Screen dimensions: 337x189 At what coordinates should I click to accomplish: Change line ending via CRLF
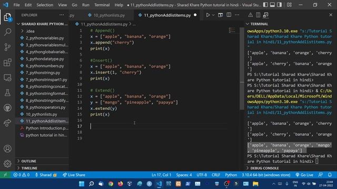(x=216, y=175)
